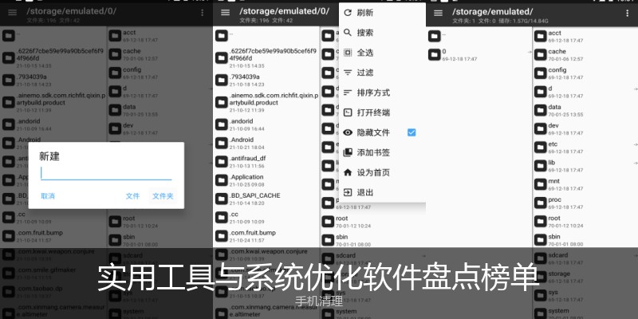Screen dimensions: 638x319
Task: Toggle the 隐藏文件 checkbox
Action: [412, 132]
